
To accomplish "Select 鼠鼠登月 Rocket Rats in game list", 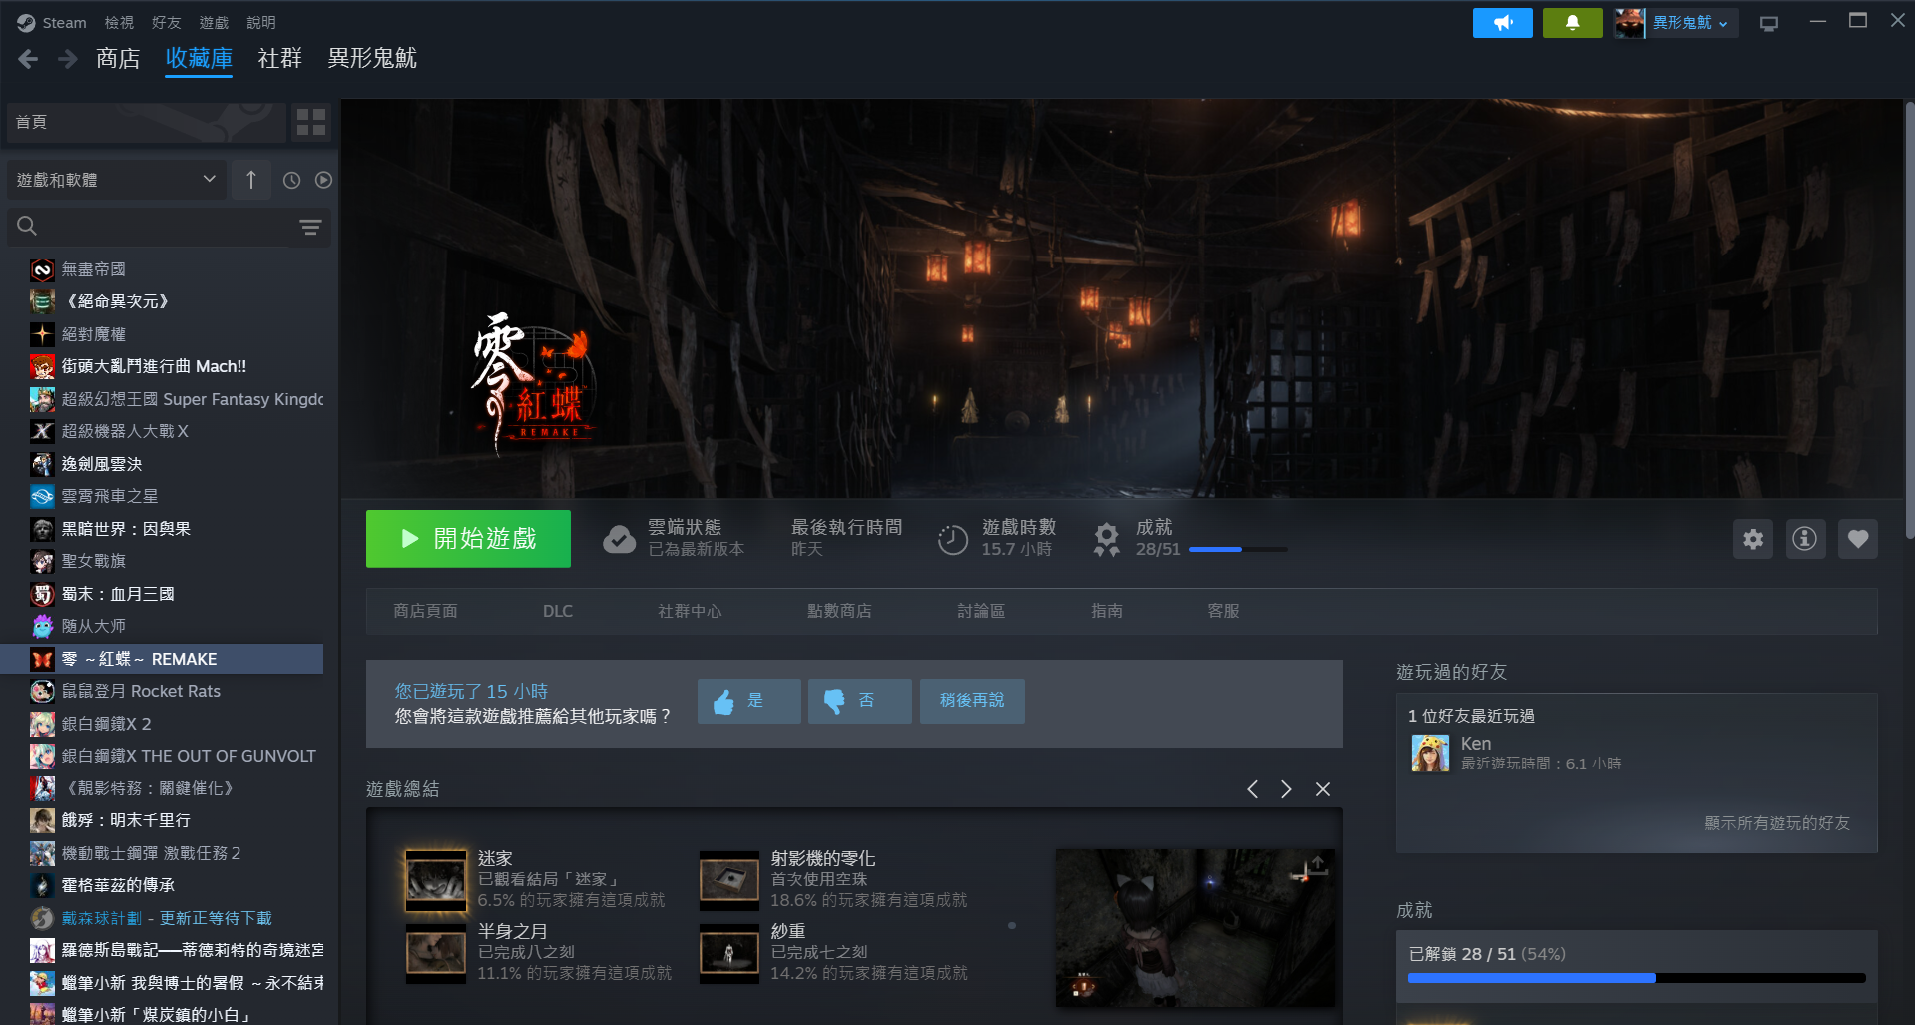I will coord(141,691).
